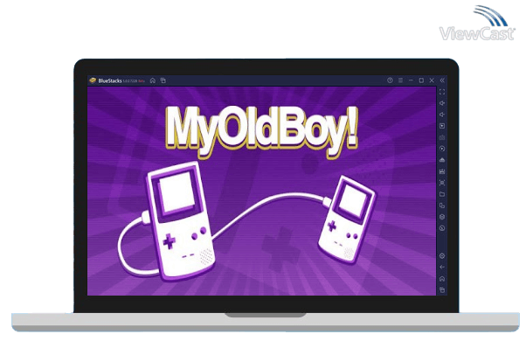Click the eco mode circular sidebar icon
Image resolution: width=526 pixels, height=362 pixels.
coord(442,228)
